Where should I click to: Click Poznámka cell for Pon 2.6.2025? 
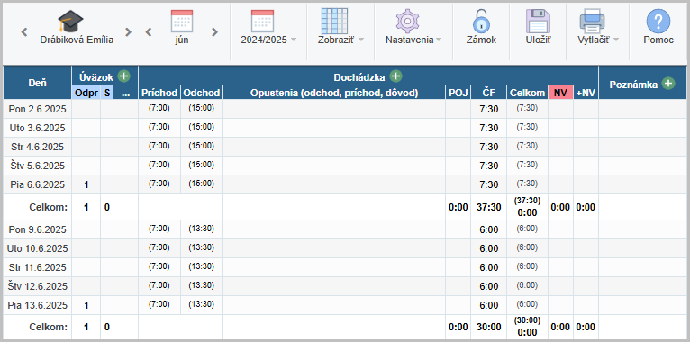[642, 109]
